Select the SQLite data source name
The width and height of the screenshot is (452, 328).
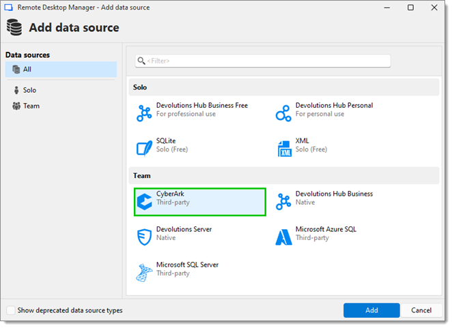[x=166, y=141]
